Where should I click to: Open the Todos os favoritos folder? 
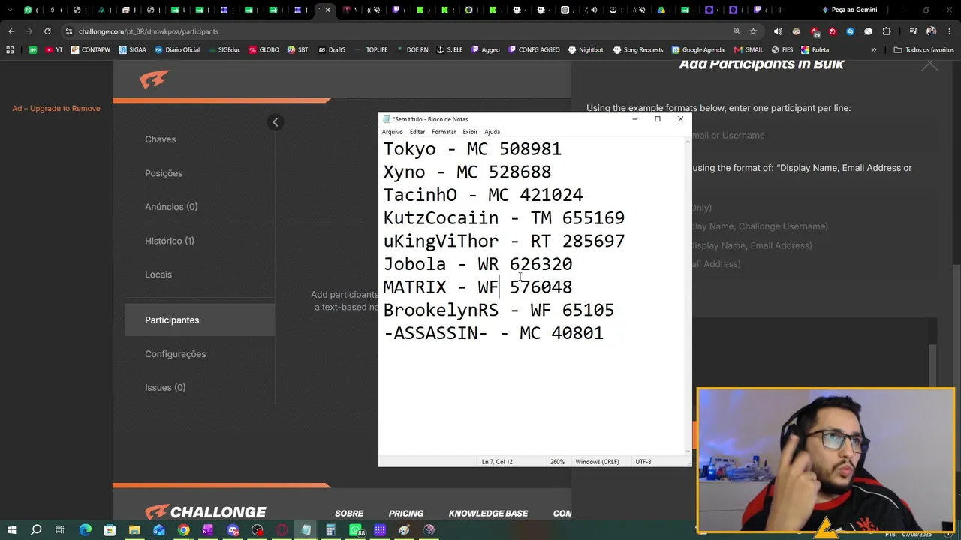tap(923, 49)
